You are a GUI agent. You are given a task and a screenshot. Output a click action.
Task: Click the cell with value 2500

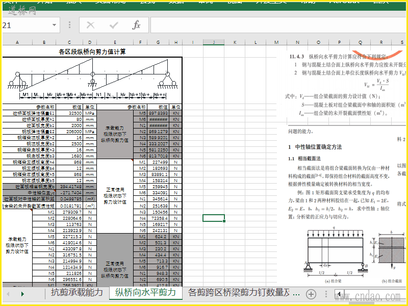(x=69, y=144)
